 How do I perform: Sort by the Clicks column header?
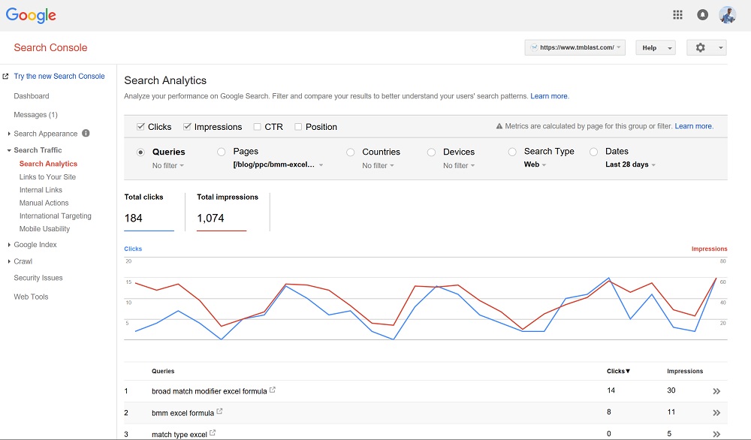pyautogui.click(x=618, y=371)
